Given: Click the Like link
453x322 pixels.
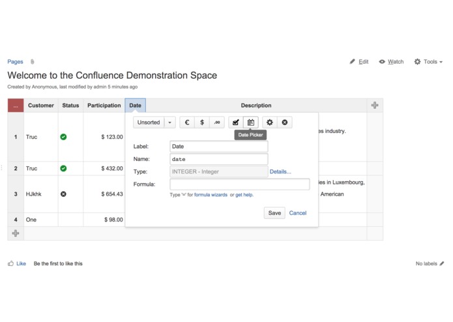Looking at the screenshot, I should 21,263.
